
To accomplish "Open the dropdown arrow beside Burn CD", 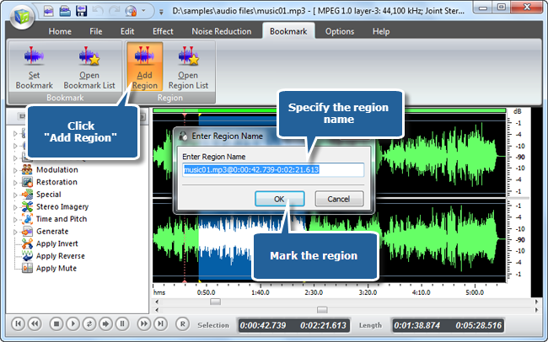I will 143,11.
